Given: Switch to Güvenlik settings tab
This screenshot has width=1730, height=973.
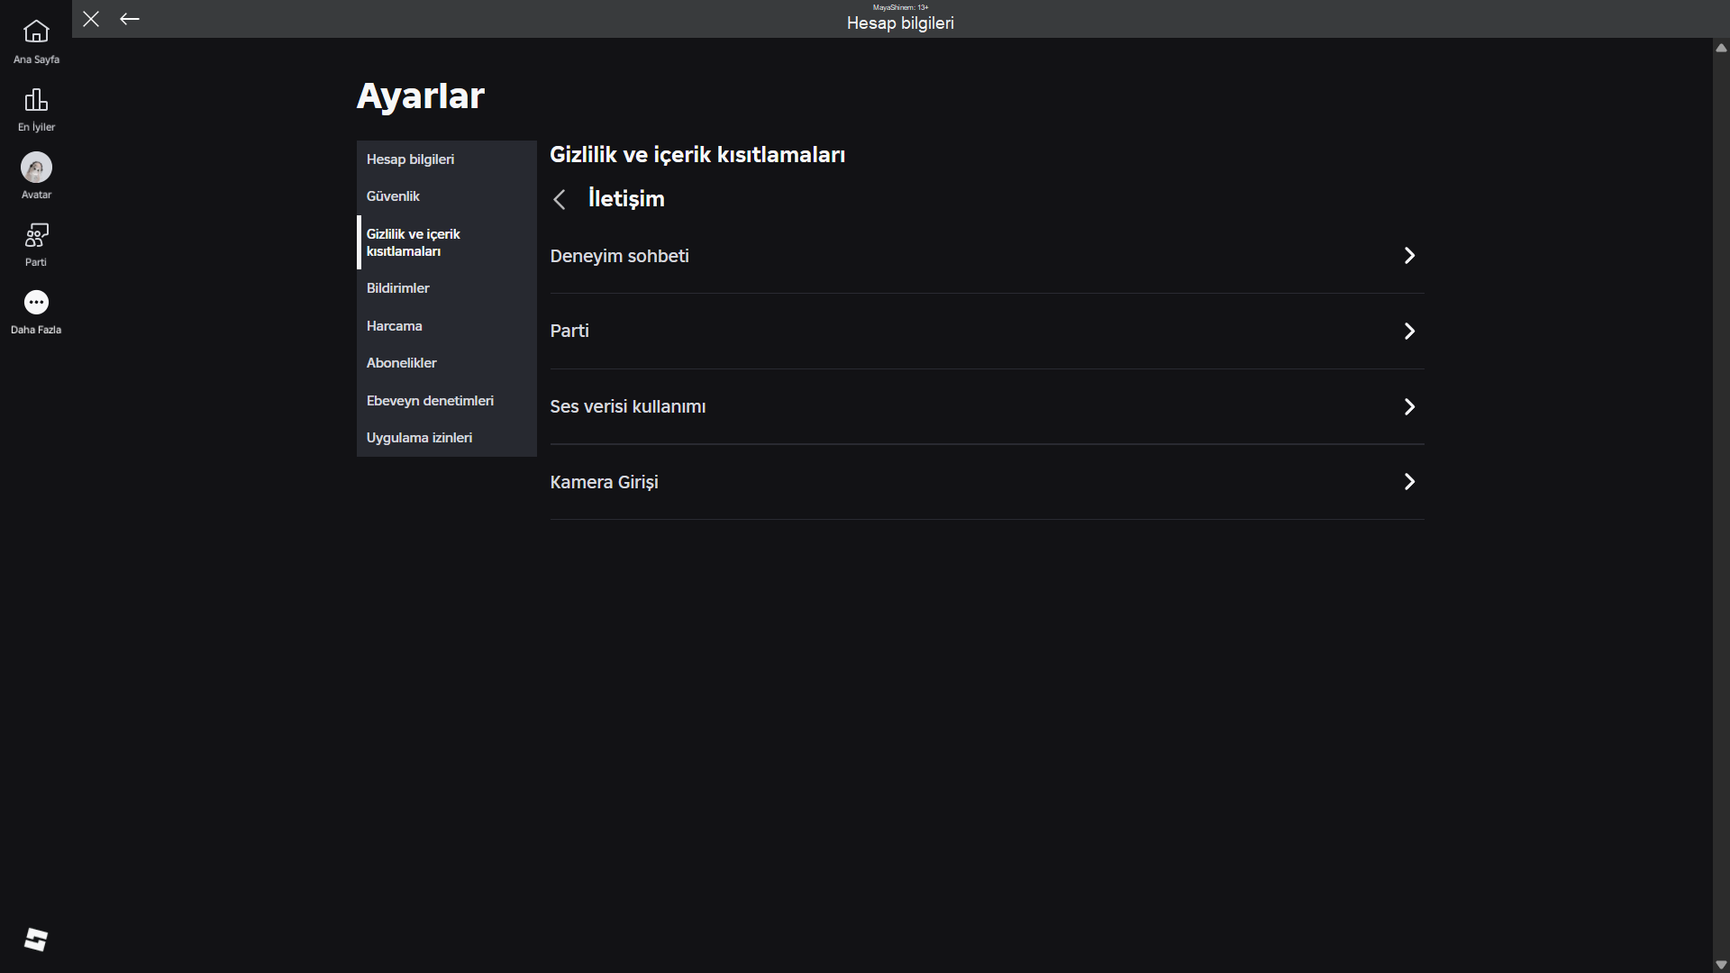Looking at the screenshot, I should coord(393,196).
